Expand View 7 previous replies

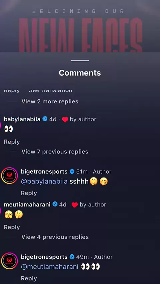55,151
